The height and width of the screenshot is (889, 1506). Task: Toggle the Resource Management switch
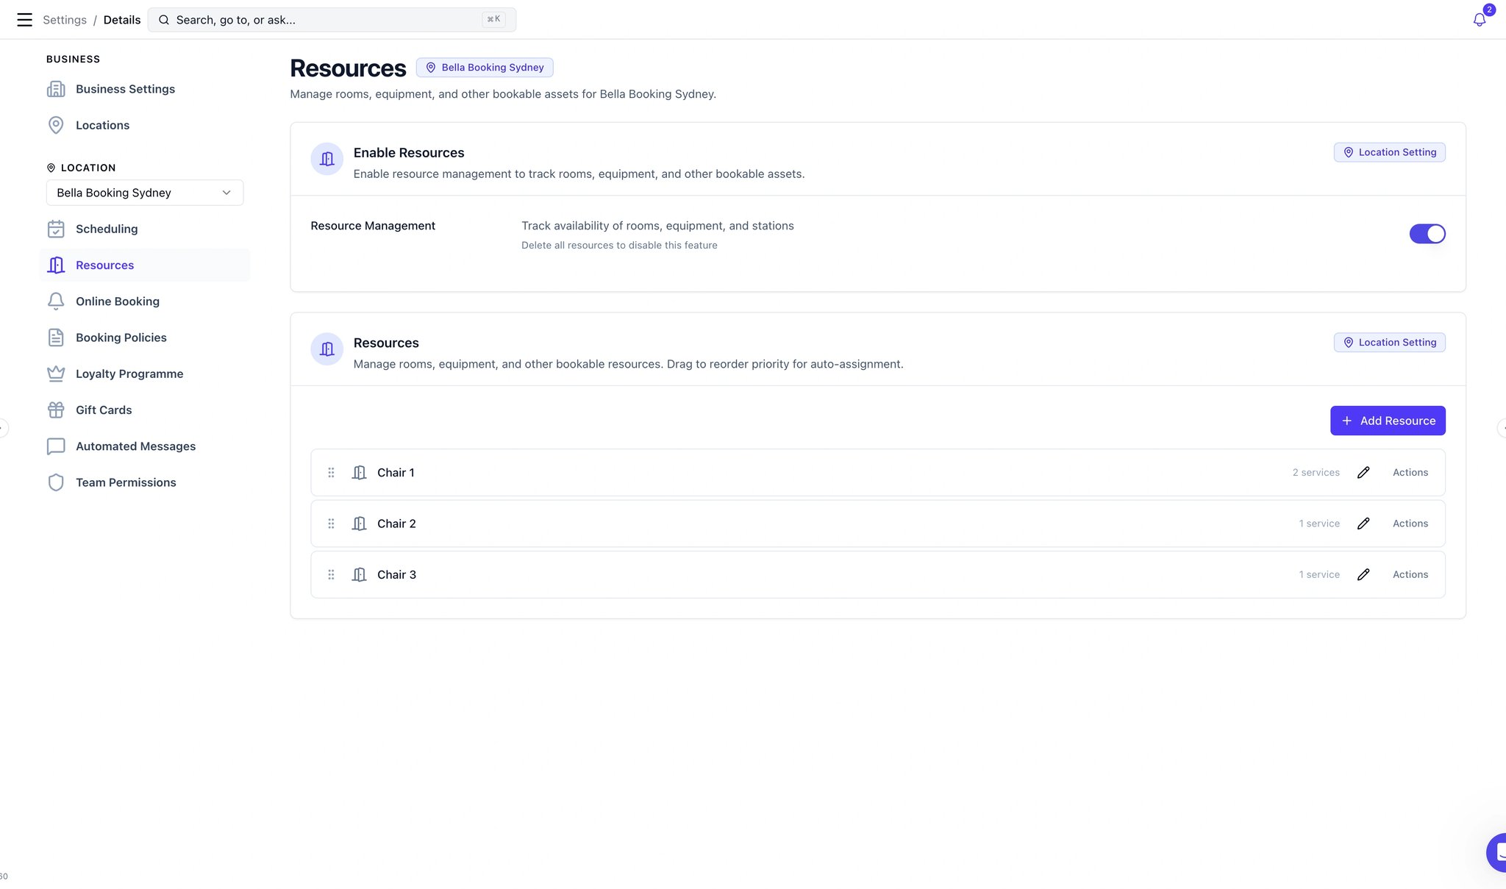[x=1427, y=234]
